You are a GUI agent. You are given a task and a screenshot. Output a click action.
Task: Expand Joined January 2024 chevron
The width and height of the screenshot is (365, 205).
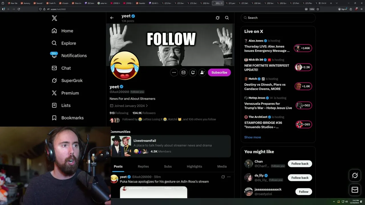[147, 106]
